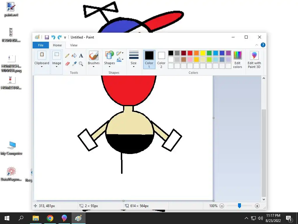
Task: Click the running Paint taskbar button
Action: coord(79,218)
